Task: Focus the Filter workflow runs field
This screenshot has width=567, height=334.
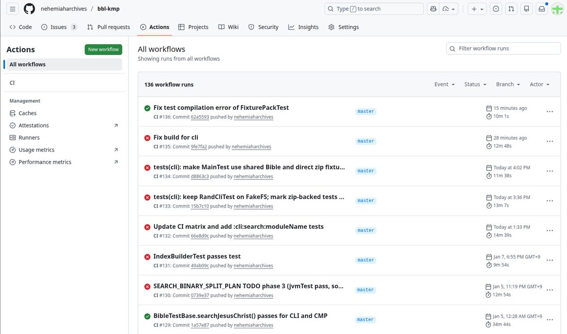Action: [x=503, y=49]
